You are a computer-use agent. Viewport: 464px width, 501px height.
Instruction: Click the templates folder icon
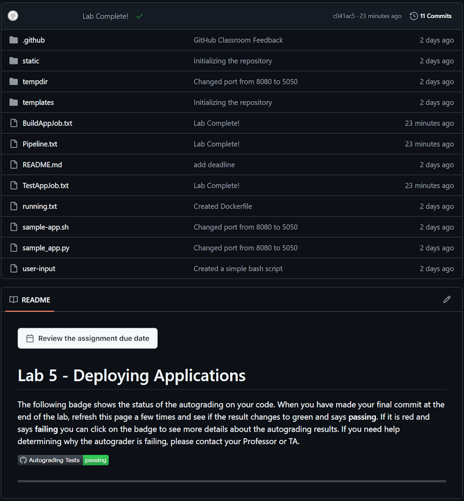(x=14, y=103)
